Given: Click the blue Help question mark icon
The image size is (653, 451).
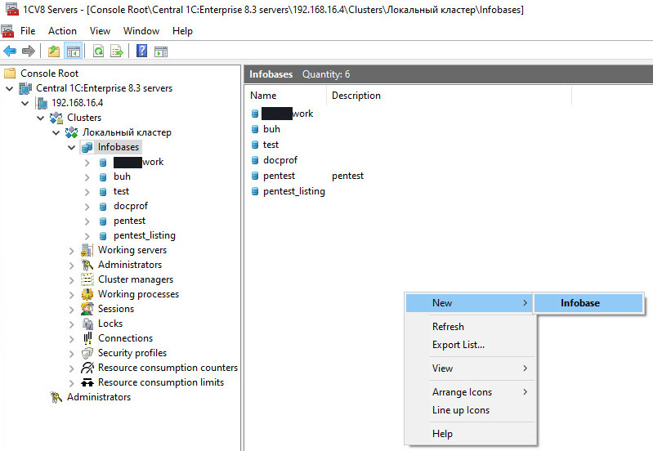Looking at the screenshot, I should pos(141,51).
